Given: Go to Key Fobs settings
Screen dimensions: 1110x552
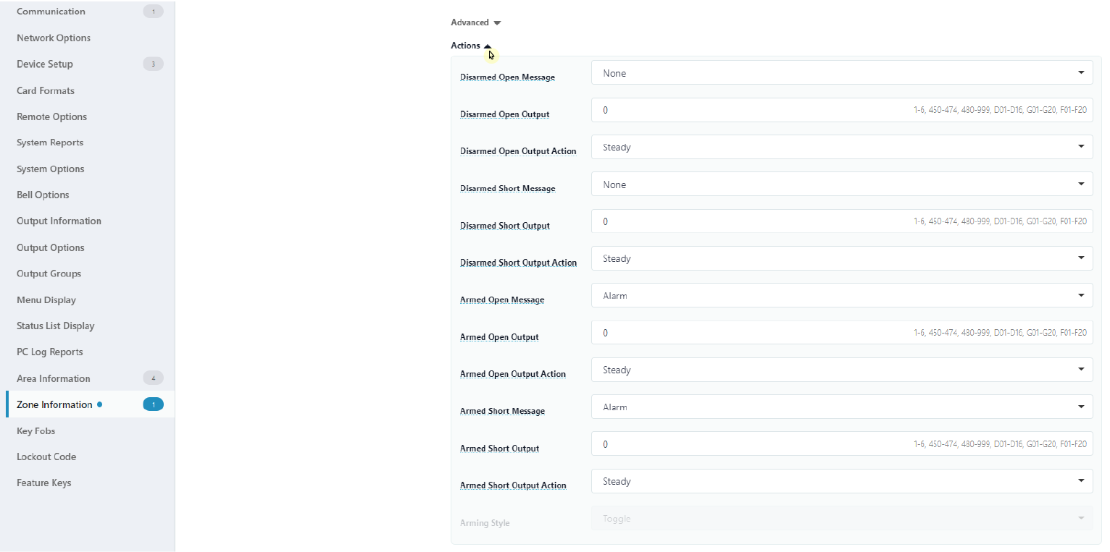Looking at the screenshot, I should pyautogui.click(x=36, y=431).
